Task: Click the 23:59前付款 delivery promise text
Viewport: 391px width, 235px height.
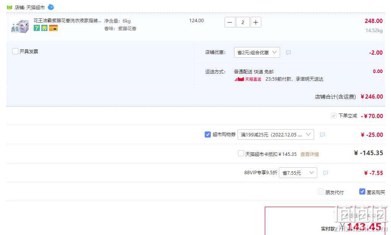Action: coord(294,79)
